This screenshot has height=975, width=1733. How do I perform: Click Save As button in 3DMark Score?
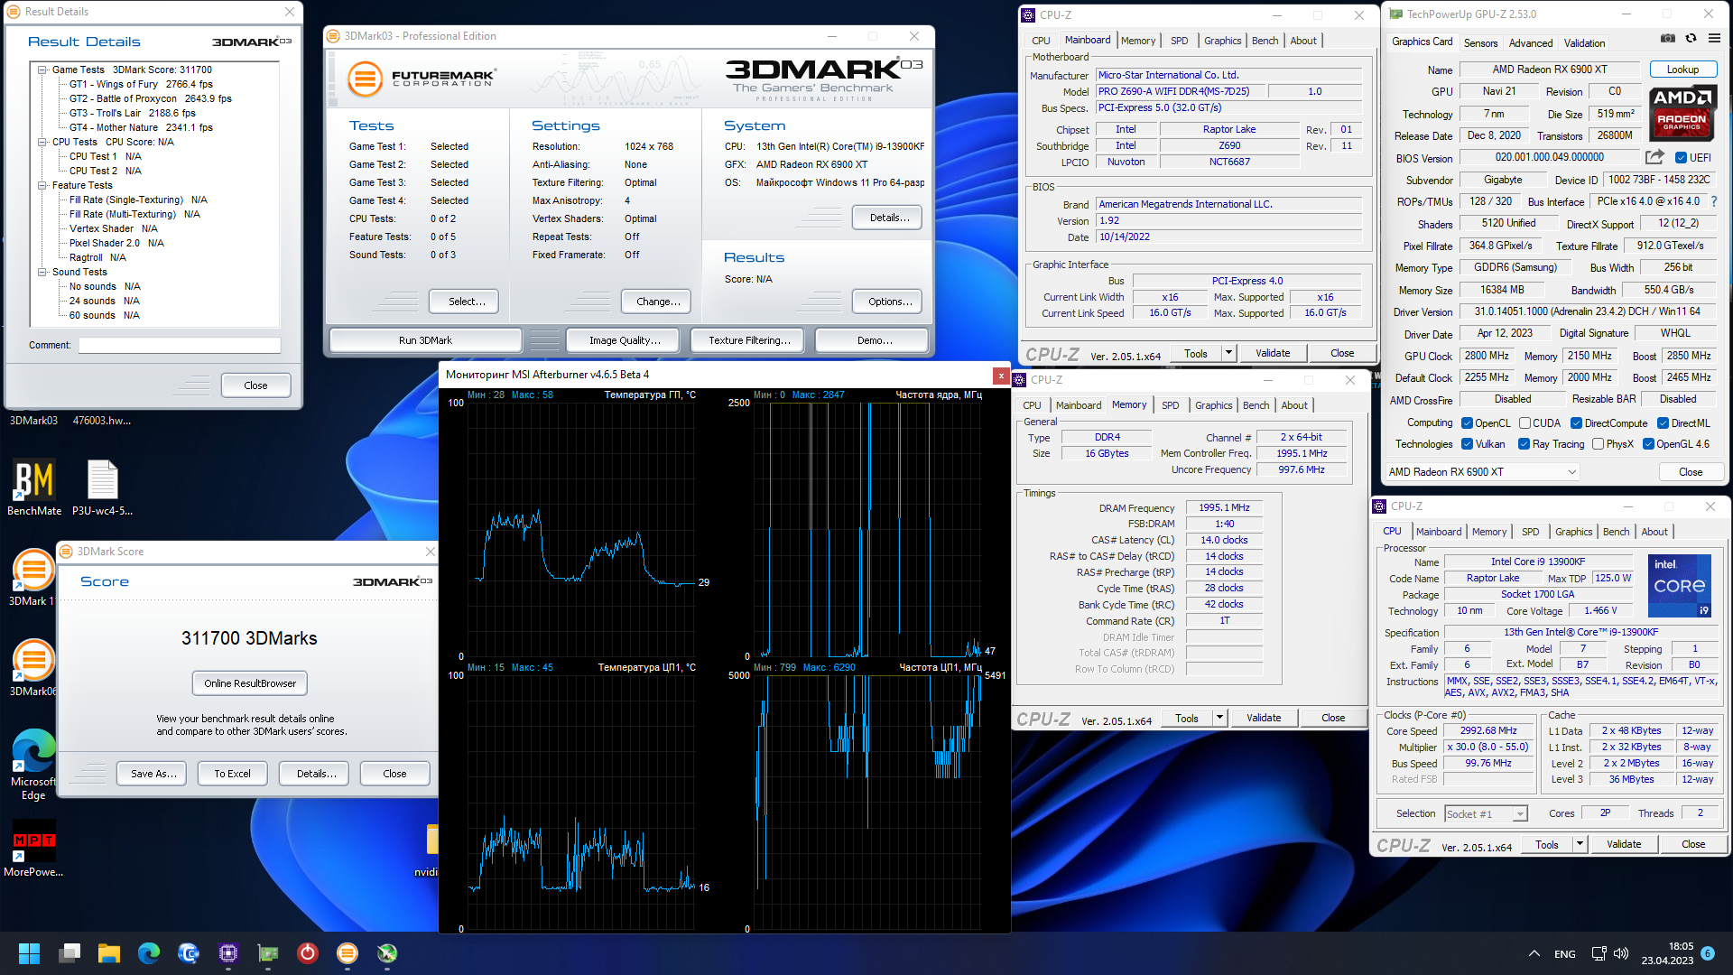(153, 774)
